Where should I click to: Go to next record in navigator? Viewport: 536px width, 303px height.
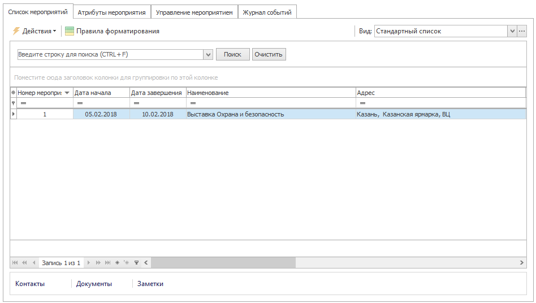[x=89, y=263]
